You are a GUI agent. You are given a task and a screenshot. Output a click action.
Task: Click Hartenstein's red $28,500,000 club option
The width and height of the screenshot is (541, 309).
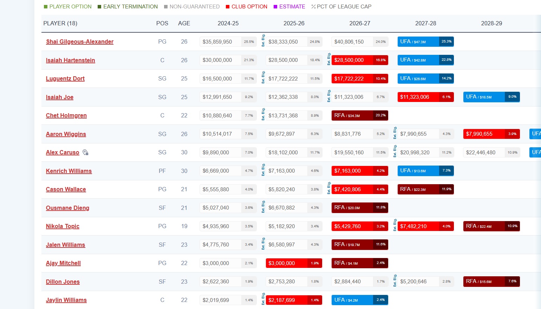pyautogui.click(x=360, y=60)
